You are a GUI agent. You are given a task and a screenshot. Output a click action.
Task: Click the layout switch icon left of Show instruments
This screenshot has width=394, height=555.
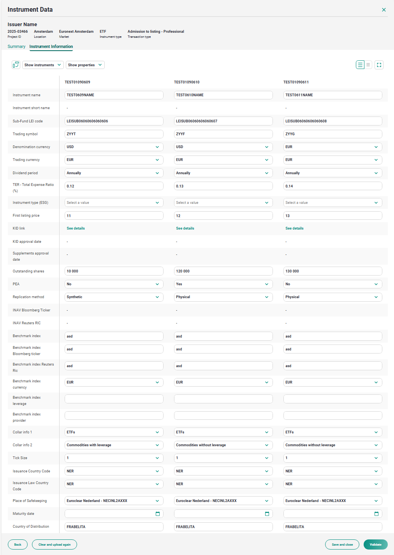pyautogui.click(x=16, y=65)
